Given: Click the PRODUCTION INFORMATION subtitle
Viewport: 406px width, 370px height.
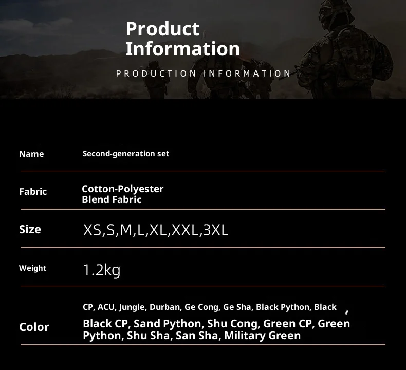Looking at the screenshot, I should (204, 73).
